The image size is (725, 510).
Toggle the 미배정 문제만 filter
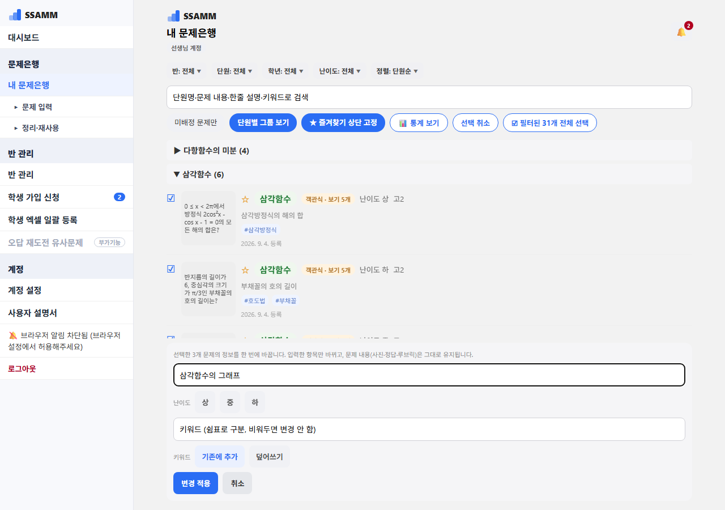196,122
